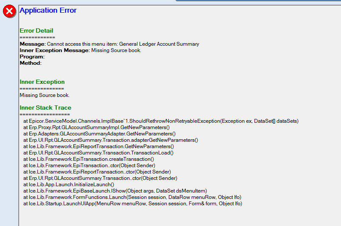Click the Ice.Lib.Startup.LaunchUIApp line
The width and height of the screenshot is (341, 226).
[133, 204]
